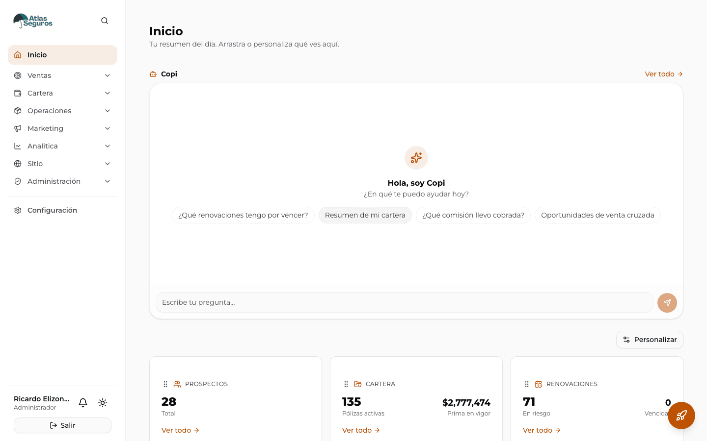Expand the Administración section chevron
This screenshot has height=441, width=707.
(x=108, y=181)
